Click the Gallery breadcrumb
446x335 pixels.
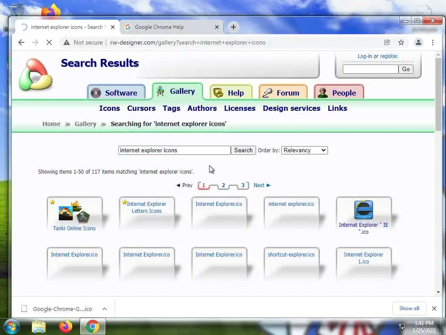tap(85, 124)
